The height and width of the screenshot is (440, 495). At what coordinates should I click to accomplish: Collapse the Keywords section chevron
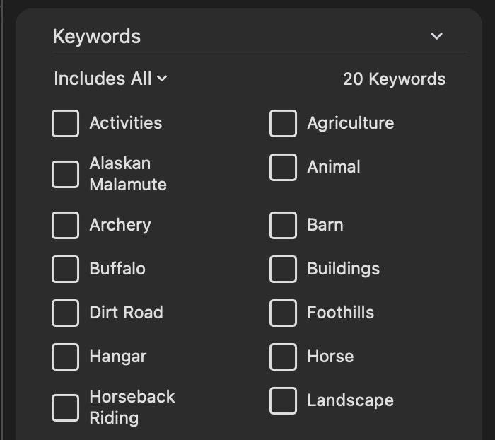pyautogui.click(x=437, y=36)
